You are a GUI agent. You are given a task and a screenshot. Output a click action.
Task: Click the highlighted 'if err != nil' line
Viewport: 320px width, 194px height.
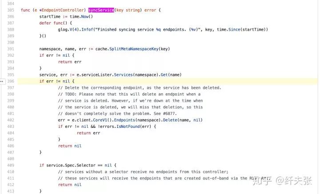click(57, 81)
